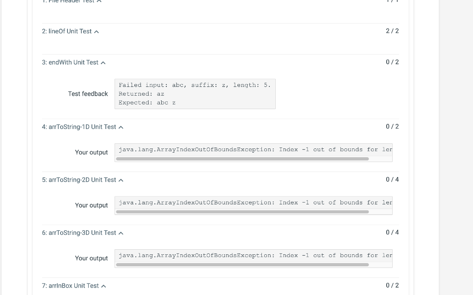Select the lineOf Unit Test heading text

point(67,31)
